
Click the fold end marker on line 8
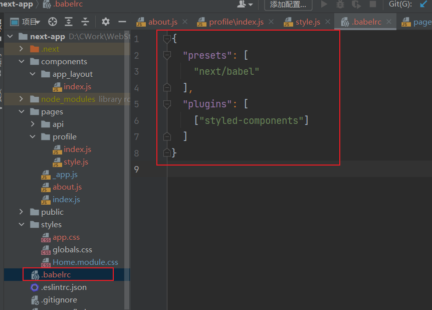(x=167, y=152)
